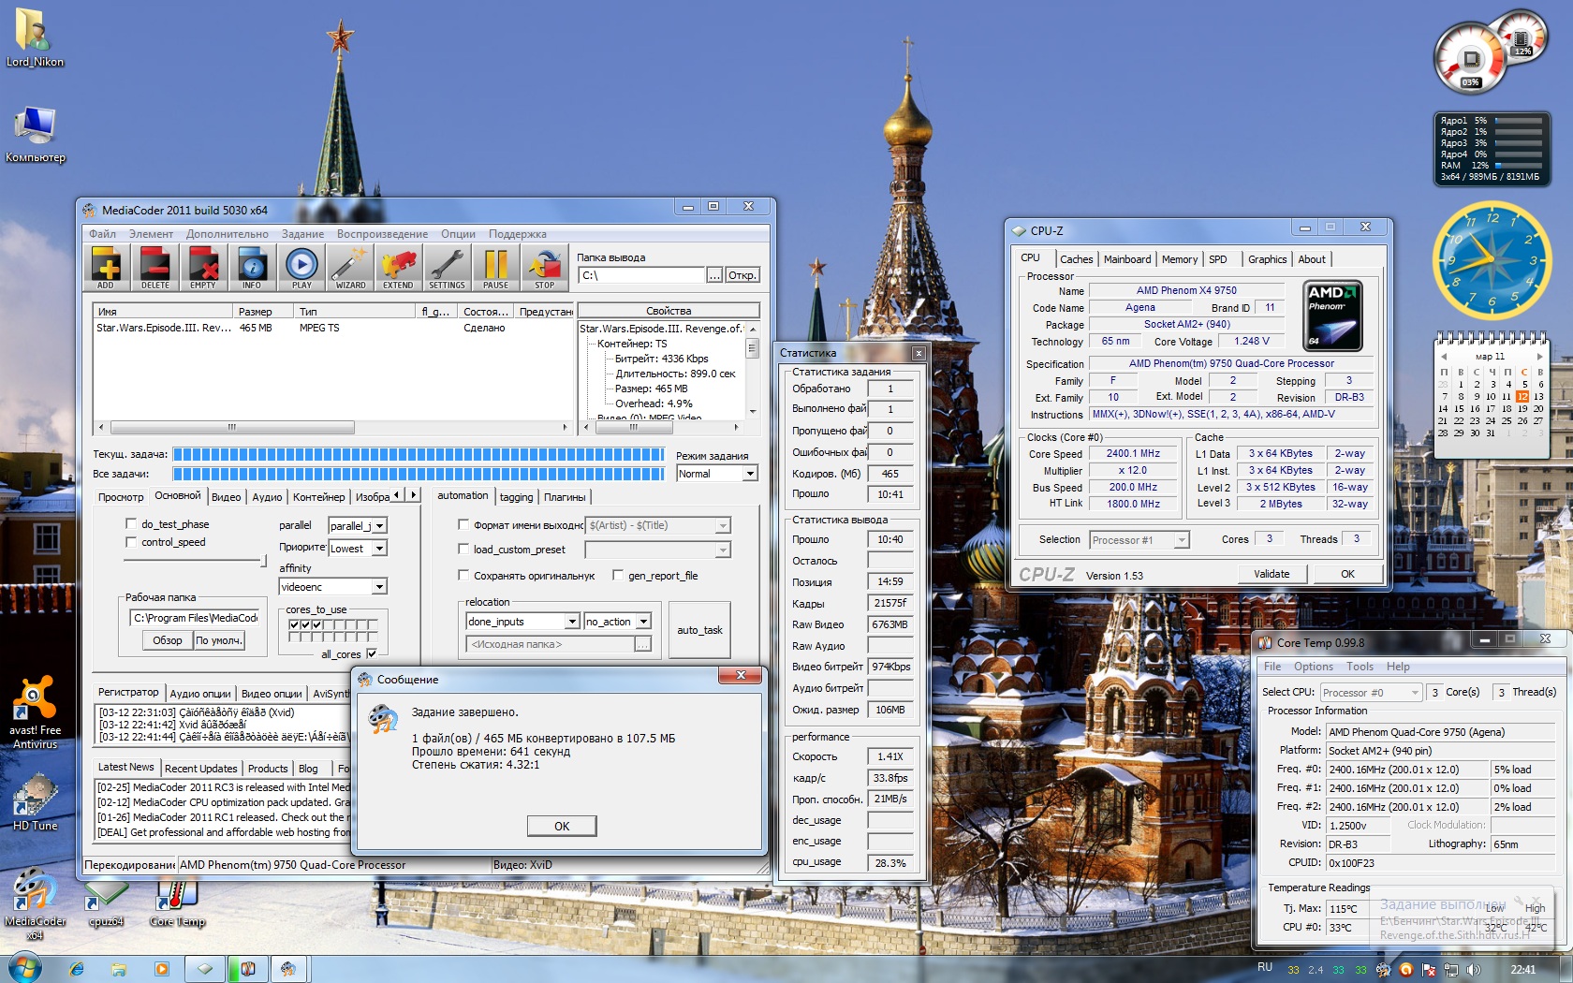The image size is (1573, 983).
Task: Click the Откр. output folder button
Action: pyautogui.click(x=742, y=275)
